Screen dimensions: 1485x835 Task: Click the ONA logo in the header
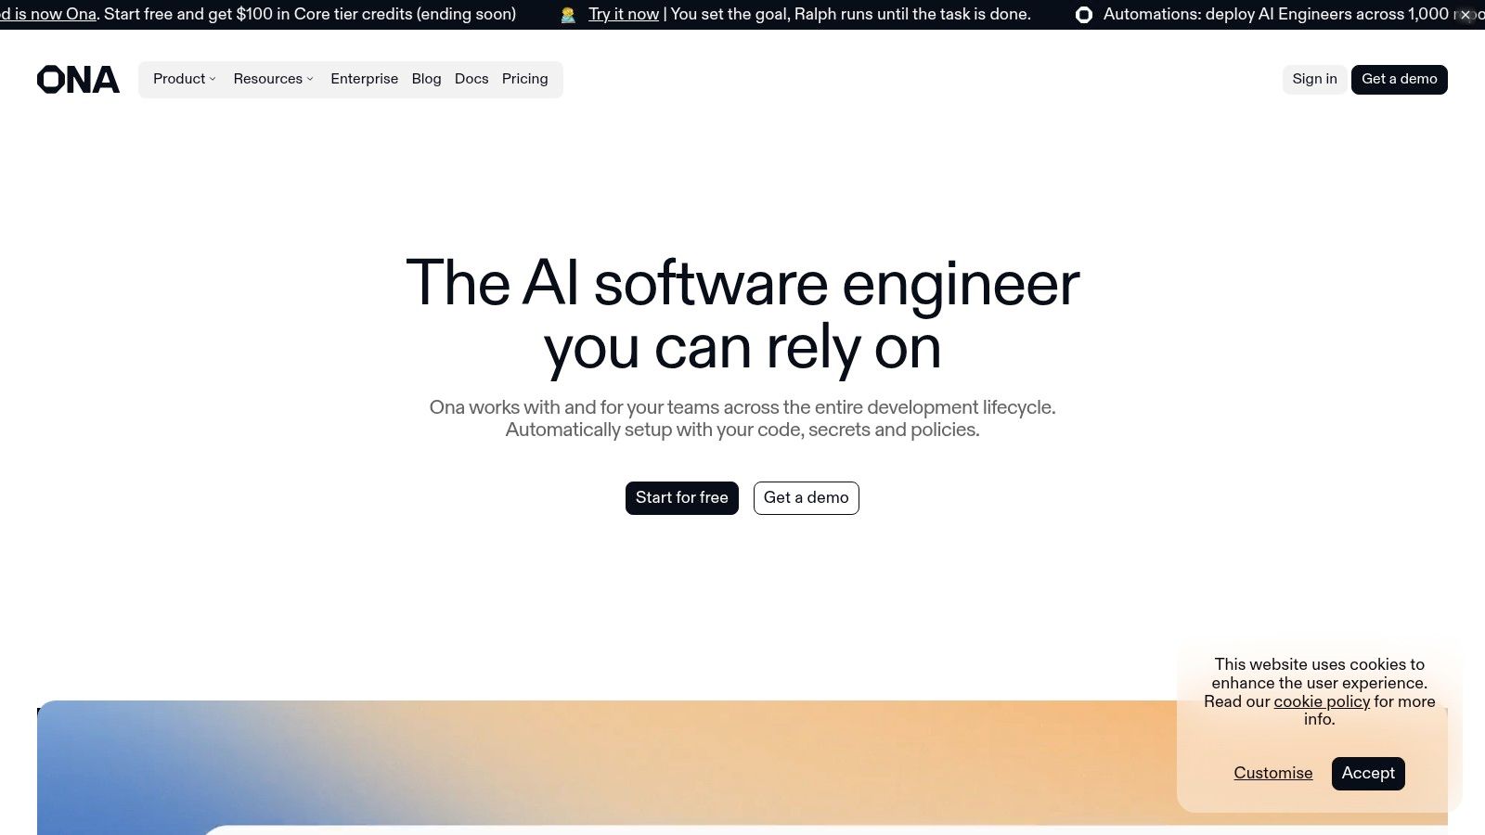[78, 80]
